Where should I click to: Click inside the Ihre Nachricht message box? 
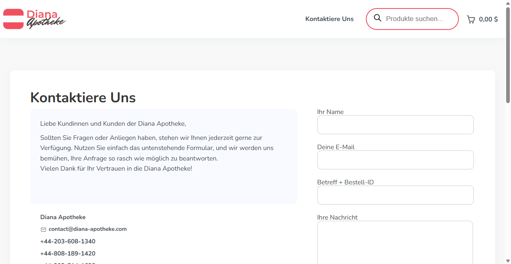click(x=395, y=243)
